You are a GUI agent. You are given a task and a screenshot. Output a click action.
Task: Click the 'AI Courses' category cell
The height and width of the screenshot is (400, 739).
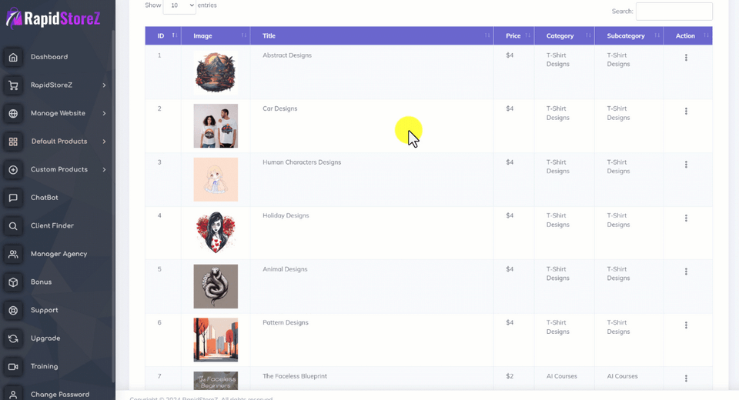(x=562, y=376)
